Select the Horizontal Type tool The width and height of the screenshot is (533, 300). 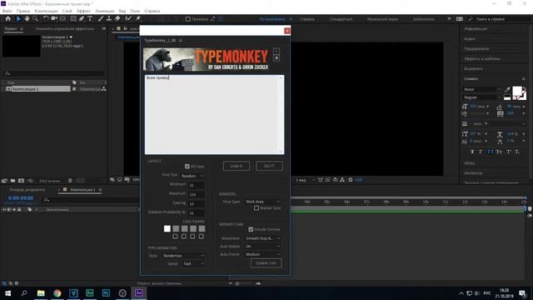(x=90, y=18)
